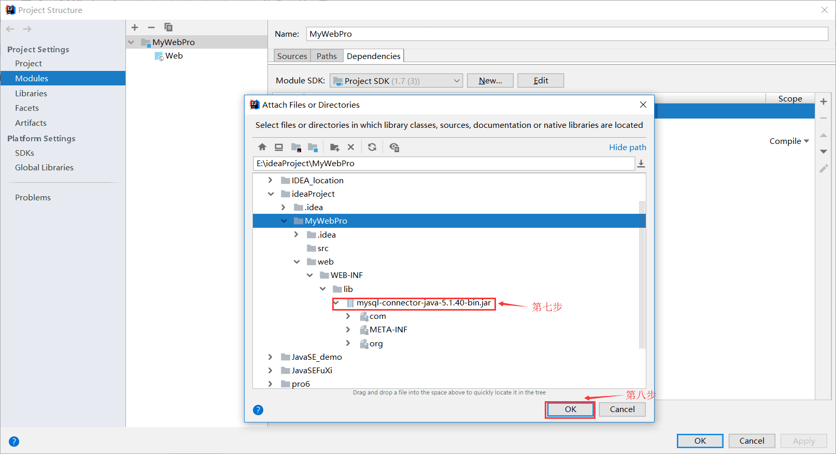Expand the META-INF folder

348,330
